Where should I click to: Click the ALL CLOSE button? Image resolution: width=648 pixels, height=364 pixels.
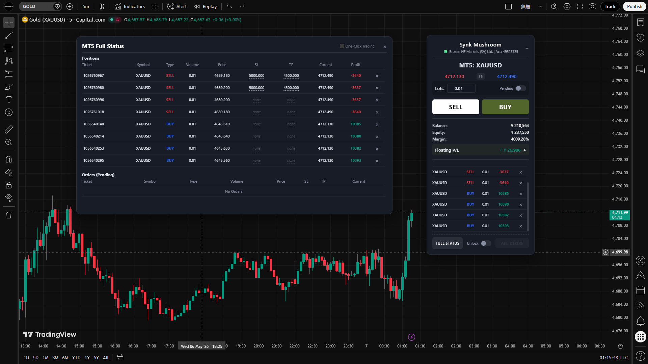512,243
